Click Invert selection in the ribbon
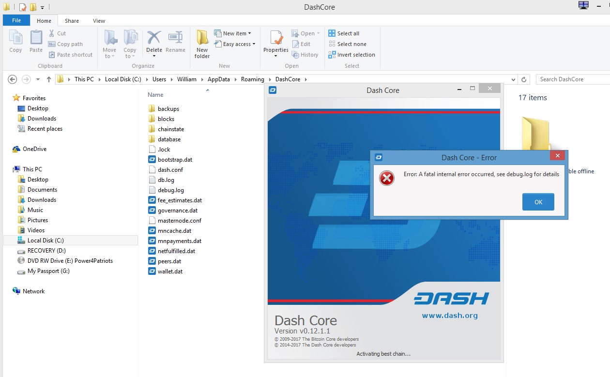 (x=352, y=55)
